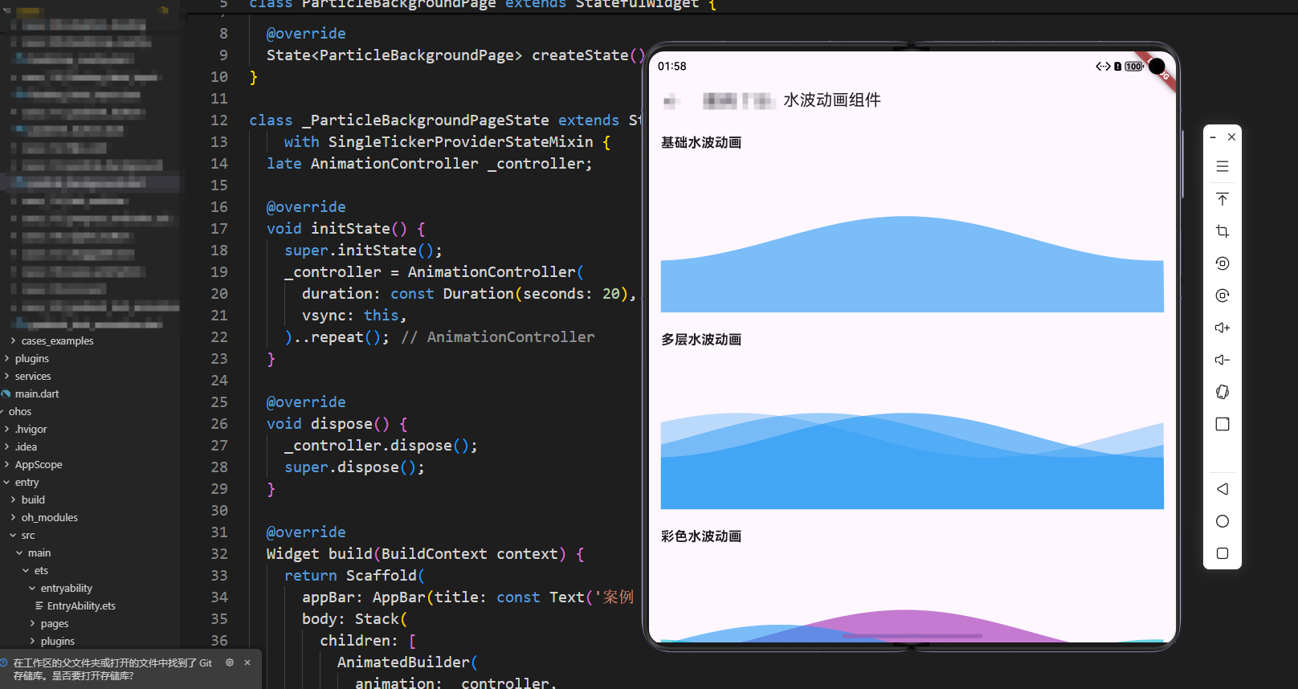Click 'AnimatedBuilder(' in the code

point(408,662)
